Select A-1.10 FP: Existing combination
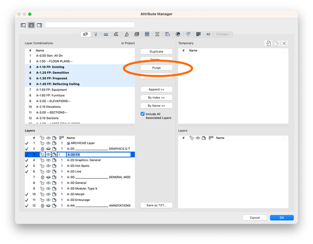The image size is (313, 244). pos(80,67)
